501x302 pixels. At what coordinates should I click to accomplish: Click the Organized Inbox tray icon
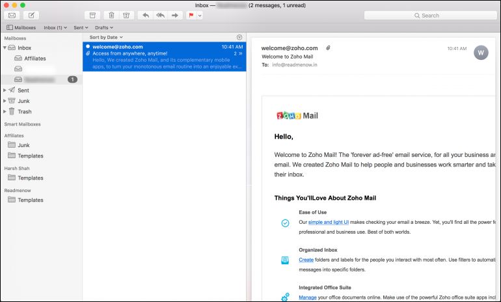(285, 260)
